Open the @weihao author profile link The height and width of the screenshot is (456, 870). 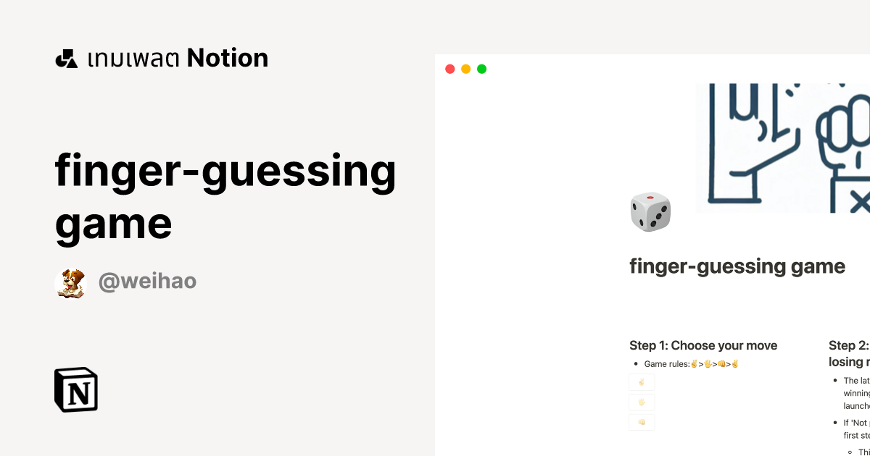tap(147, 281)
